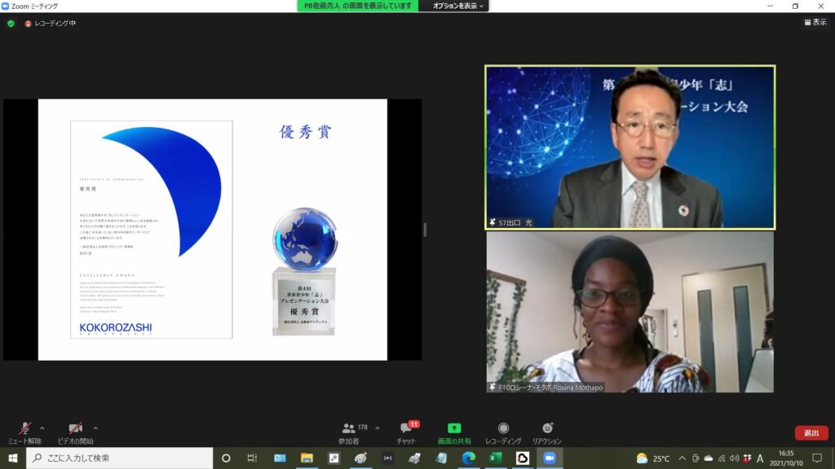Screen dimensions: 835x469
Task: Click the mail-like app icon on taskbar
Action: [x=280, y=458]
